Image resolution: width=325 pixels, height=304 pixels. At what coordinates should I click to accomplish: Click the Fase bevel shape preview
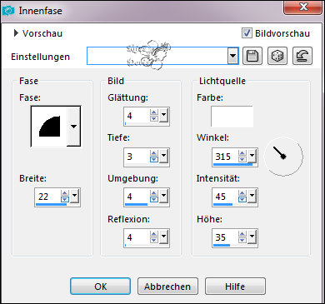[x=49, y=127]
